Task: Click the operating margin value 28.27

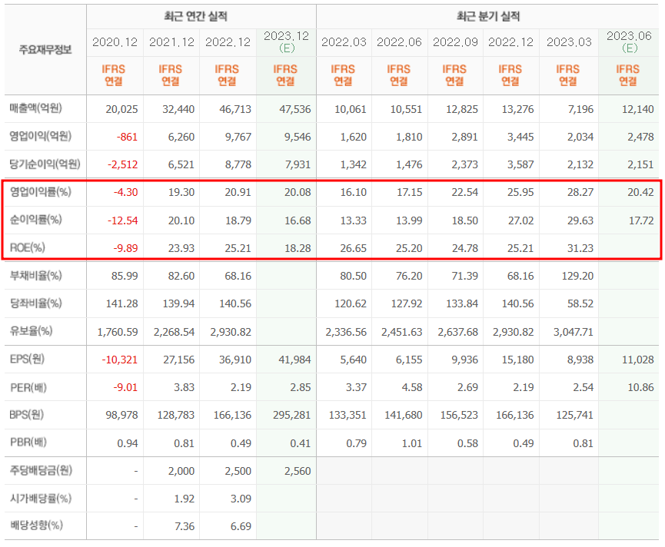Action: point(580,192)
